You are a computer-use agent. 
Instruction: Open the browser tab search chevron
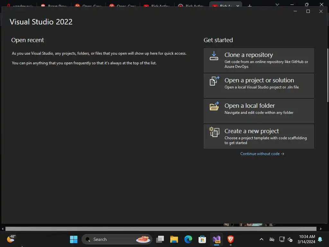277,4
